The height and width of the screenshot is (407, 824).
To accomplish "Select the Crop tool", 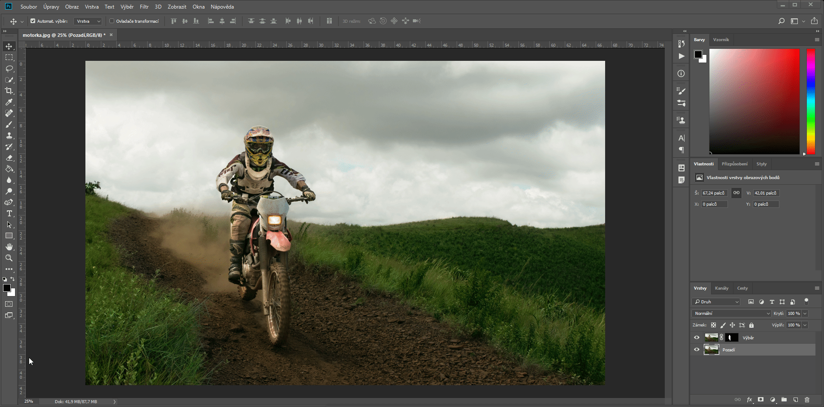I will coord(9,91).
